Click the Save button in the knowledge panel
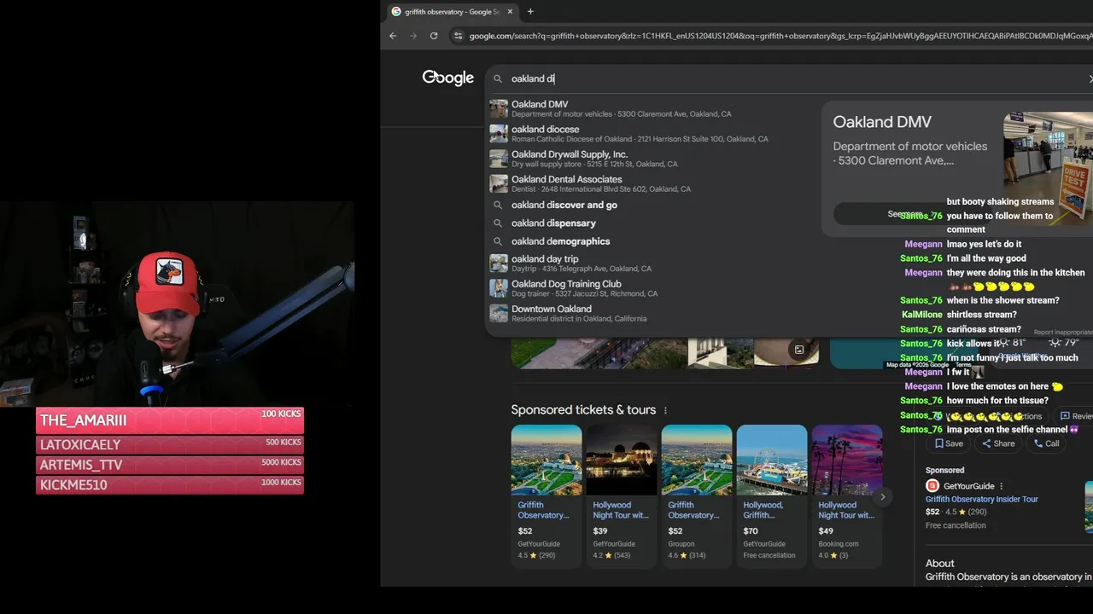The width and height of the screenshot is (1093, 614). click(950, 443)
